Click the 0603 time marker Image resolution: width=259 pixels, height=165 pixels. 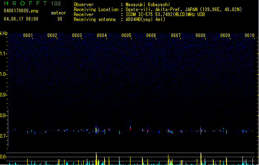pyautogui.click(x=77, y=35)
